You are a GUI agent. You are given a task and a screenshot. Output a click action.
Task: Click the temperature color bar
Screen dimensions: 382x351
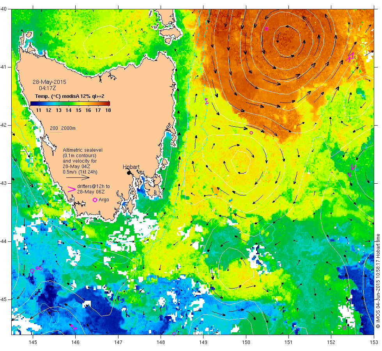70,103
